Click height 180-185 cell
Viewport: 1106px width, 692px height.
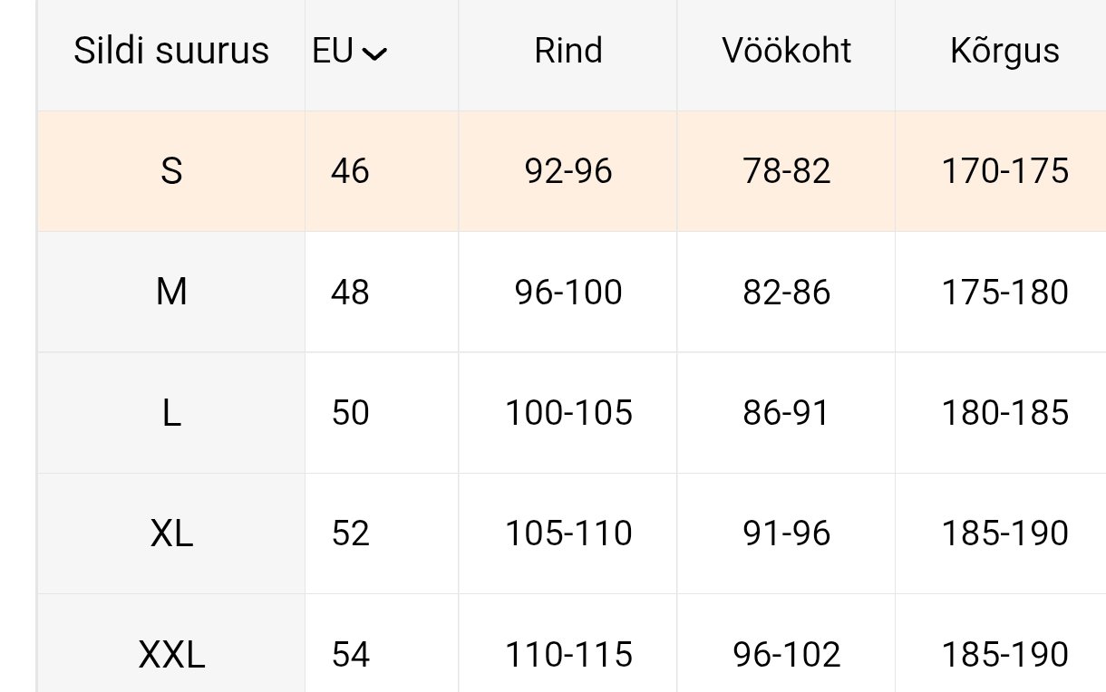(x=1004, y=413)
